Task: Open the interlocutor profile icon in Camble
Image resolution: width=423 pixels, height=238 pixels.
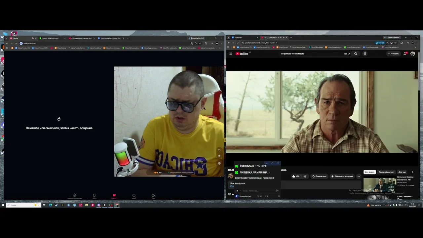Action: pyautogui.click(x=75, y=196)
